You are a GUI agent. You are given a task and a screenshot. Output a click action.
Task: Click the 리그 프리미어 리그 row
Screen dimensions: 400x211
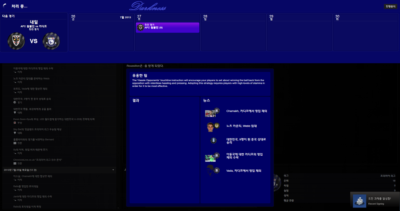point(339,176)
